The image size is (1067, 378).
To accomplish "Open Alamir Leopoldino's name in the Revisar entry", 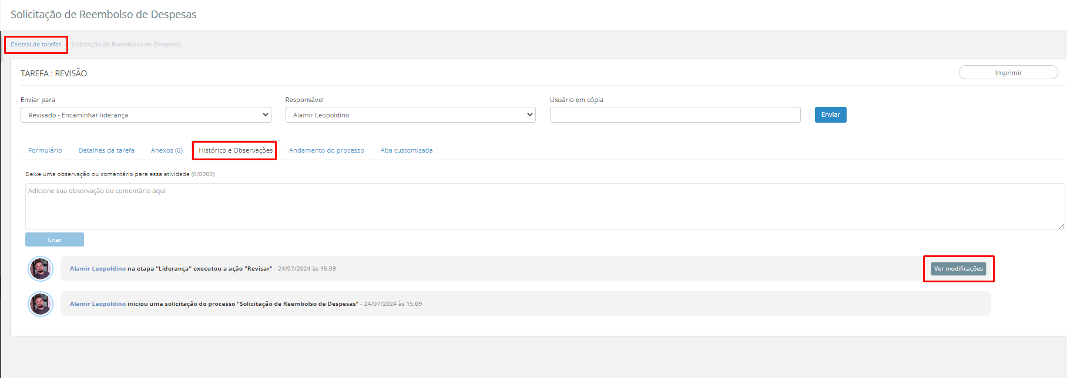I will (98, 269).
